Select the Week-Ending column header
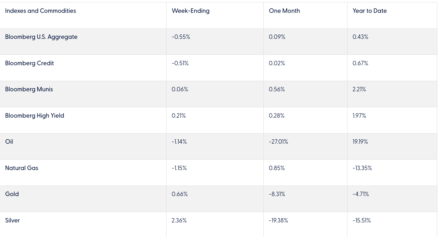Viewport: 438px width, 237px height. click(x=190, y=11)
